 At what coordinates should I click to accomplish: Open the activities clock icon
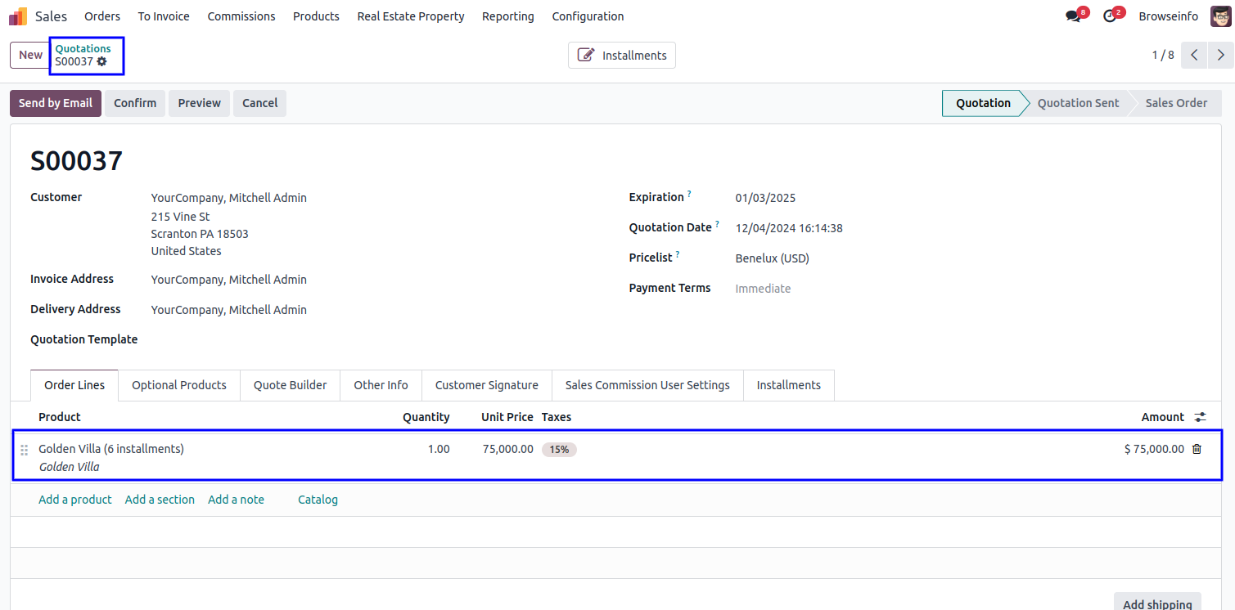click(1109, 16)
